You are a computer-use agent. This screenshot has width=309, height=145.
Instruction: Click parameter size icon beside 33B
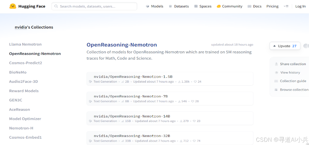coord(123,141)
